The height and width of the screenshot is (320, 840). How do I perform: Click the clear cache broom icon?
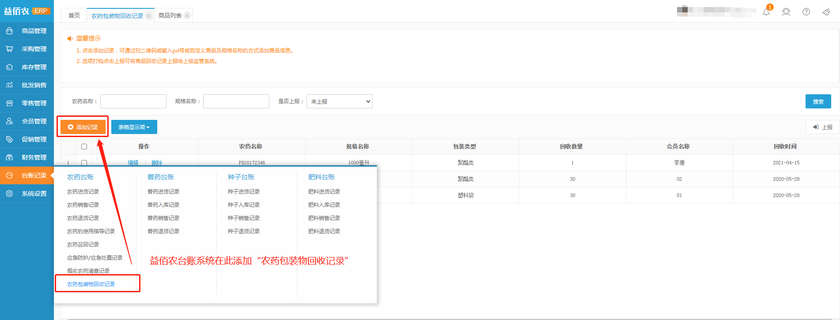click(826, 12)
